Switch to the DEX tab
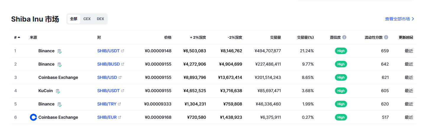429x127 pixels. point(100,19)
